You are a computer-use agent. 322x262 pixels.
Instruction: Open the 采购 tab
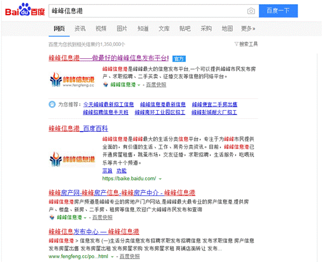206,29
